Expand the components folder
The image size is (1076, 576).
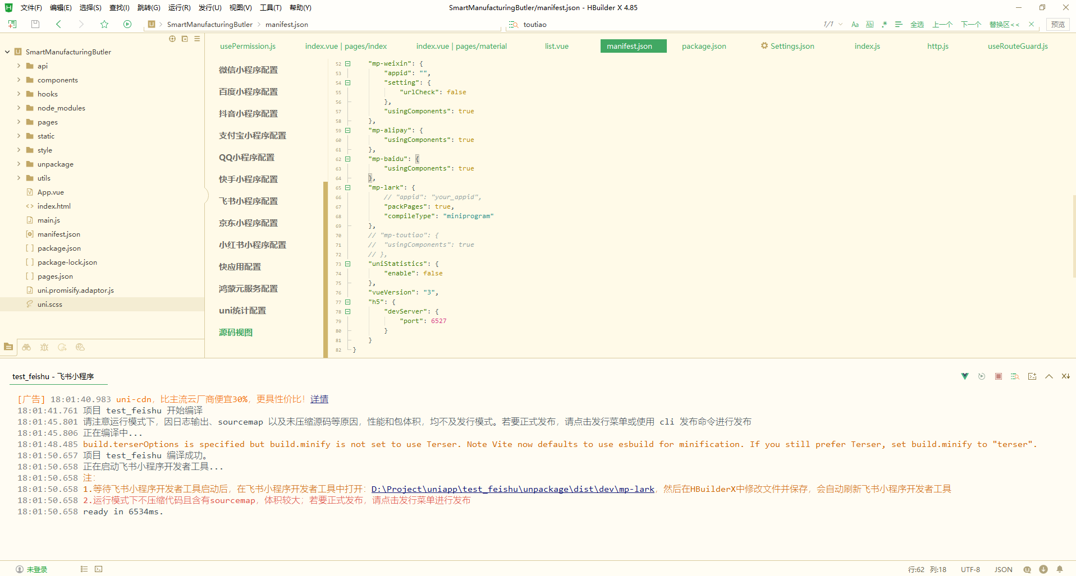19,80
